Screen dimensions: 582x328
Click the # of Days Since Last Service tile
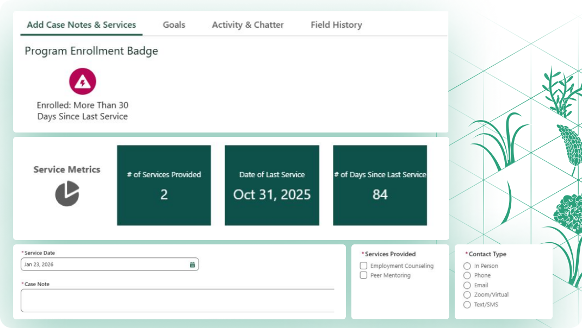pos(380,185)
